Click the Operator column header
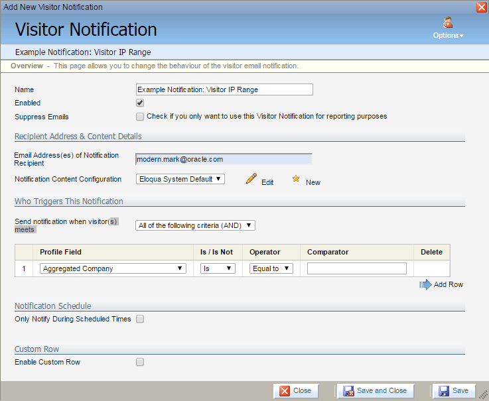The width and height of the screenshot is (489, 401). point(265,252)
